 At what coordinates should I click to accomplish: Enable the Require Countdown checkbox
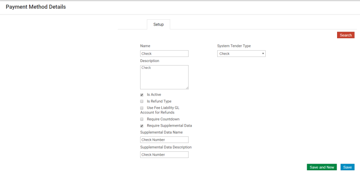pyautogui.click(x=142, y=119)
